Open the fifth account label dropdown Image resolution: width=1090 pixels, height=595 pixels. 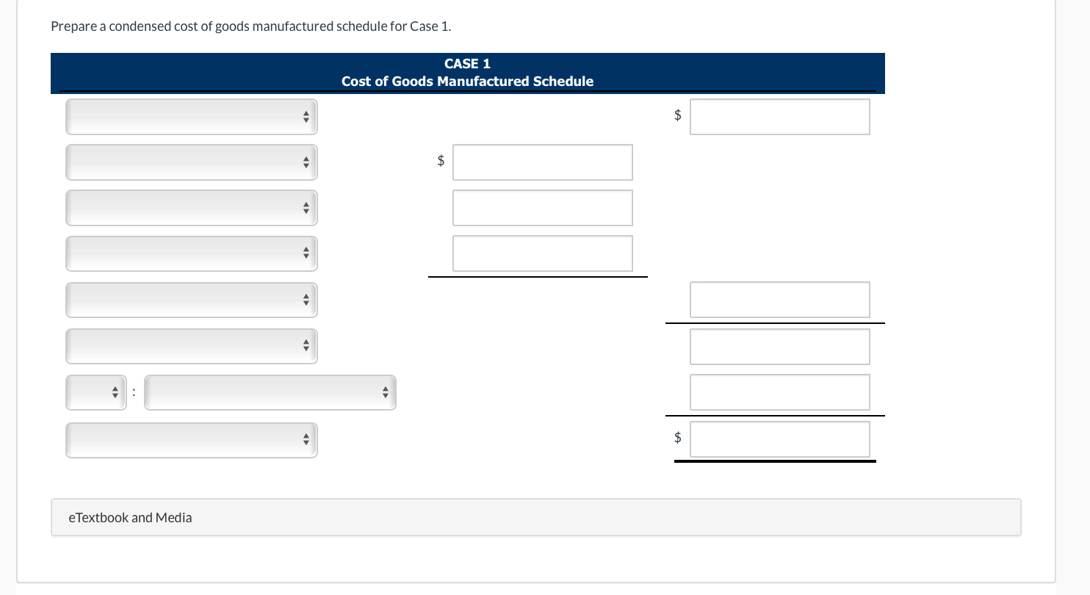click(x=191, y=299)
